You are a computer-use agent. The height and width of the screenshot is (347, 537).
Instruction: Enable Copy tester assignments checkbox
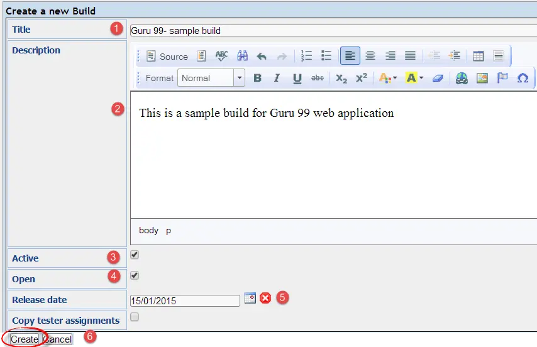pos(135,317)
